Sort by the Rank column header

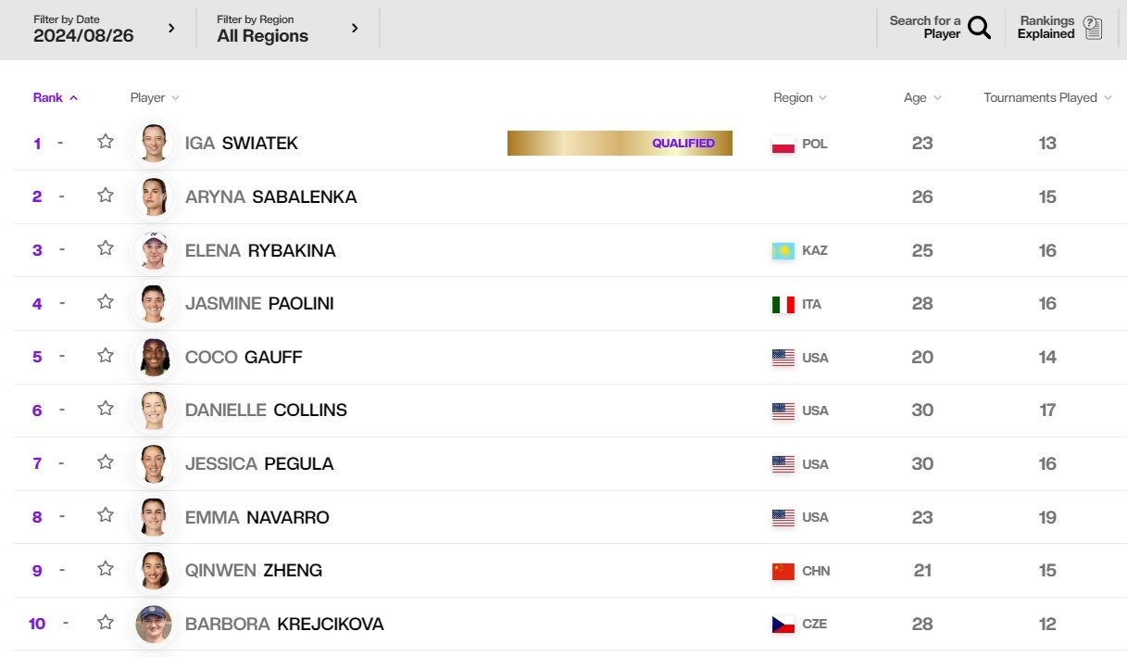pyautogui.click(x=56, y=97)
